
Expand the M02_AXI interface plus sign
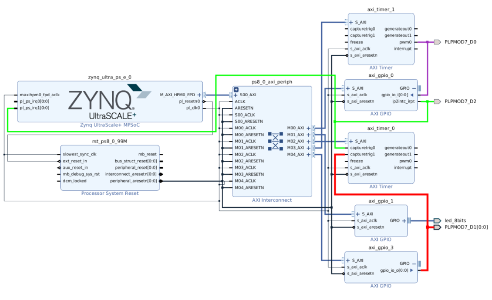308,141
